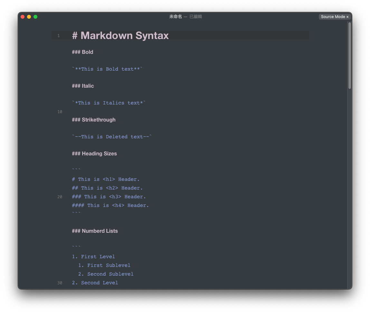This screenshot has width=370, height=313.
Task: Click the 2. Second Sublevel list line
Action: tap(106, 274)
